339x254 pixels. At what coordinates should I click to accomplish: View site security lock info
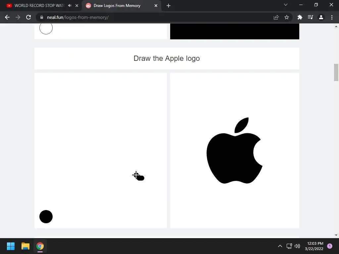(42, 17)
